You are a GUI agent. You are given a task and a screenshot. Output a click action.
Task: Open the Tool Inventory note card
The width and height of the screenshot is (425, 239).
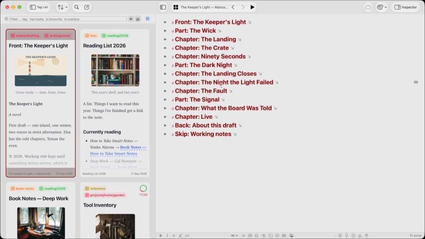point(115,211)
